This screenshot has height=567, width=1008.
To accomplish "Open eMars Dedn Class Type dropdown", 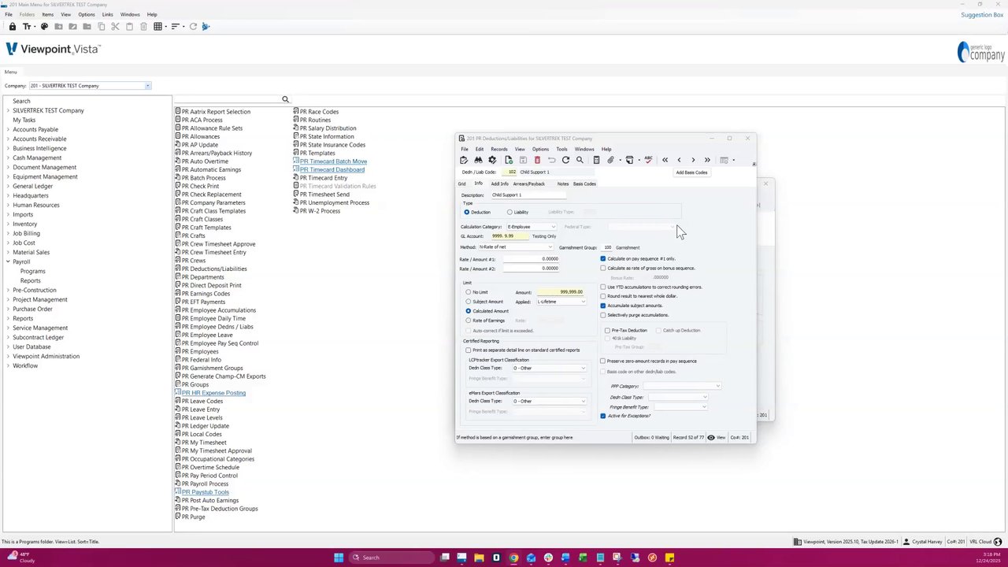I will tap(583, 402).
